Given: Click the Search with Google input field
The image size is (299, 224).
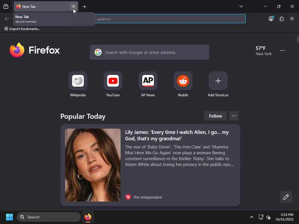Looking at the screenshot, I should [149, 52].
